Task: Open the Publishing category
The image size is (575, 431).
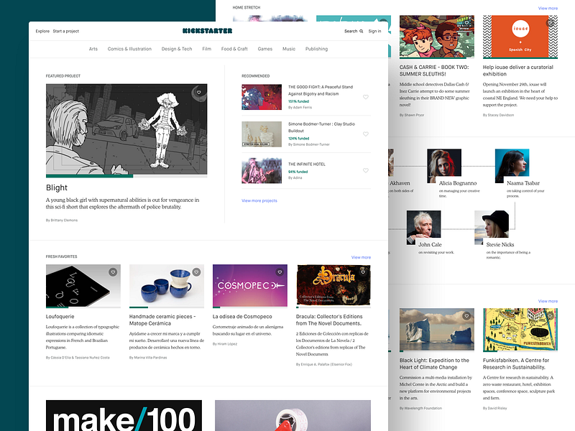Action: [316, 49]
